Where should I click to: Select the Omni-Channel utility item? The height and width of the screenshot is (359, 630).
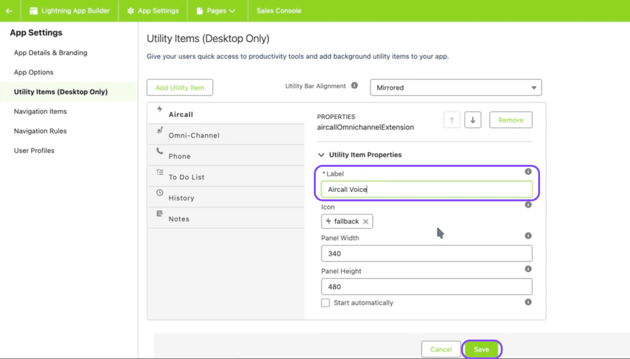pos(226,135)
